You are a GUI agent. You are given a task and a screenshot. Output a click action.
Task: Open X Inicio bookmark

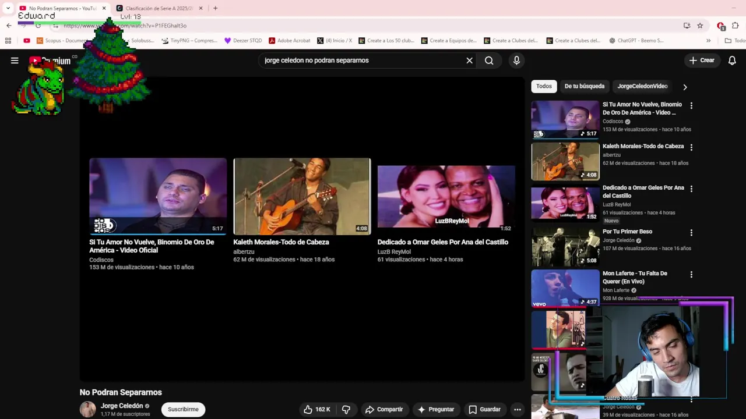[x=335, y=41]
